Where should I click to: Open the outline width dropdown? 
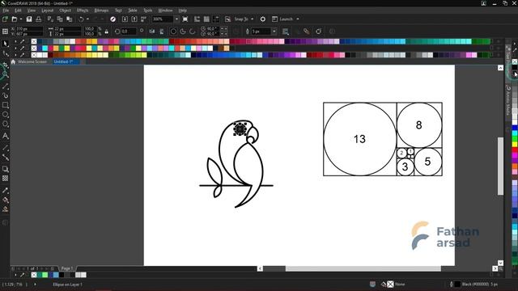(x=274, y=32)
